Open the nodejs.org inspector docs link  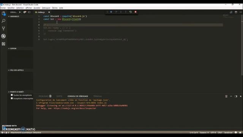click(x=75, y=108)
